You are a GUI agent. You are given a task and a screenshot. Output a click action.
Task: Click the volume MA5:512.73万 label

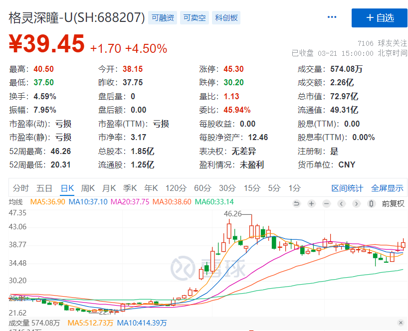[90, 323]
